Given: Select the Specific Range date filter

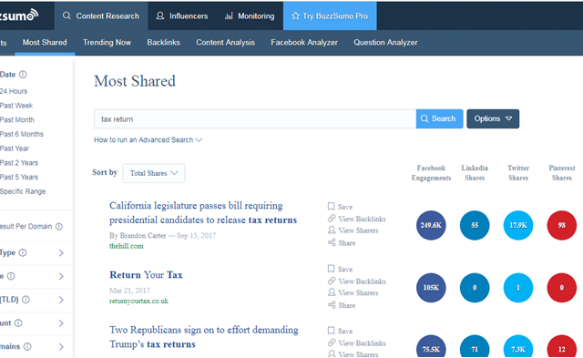Looking at the screenshot, I should click(23, 191).
